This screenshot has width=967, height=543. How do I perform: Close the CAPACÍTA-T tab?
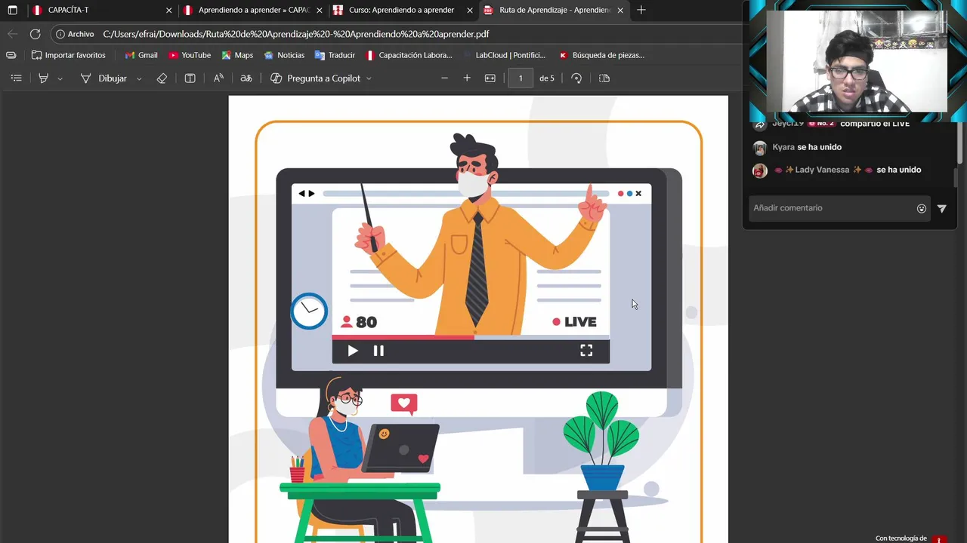click(x=169, y=11)
